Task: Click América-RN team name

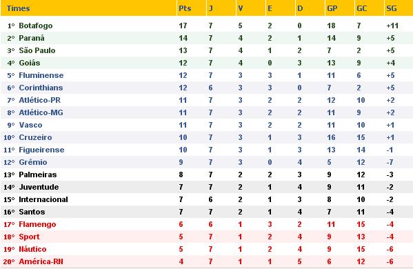Action: 41,261
